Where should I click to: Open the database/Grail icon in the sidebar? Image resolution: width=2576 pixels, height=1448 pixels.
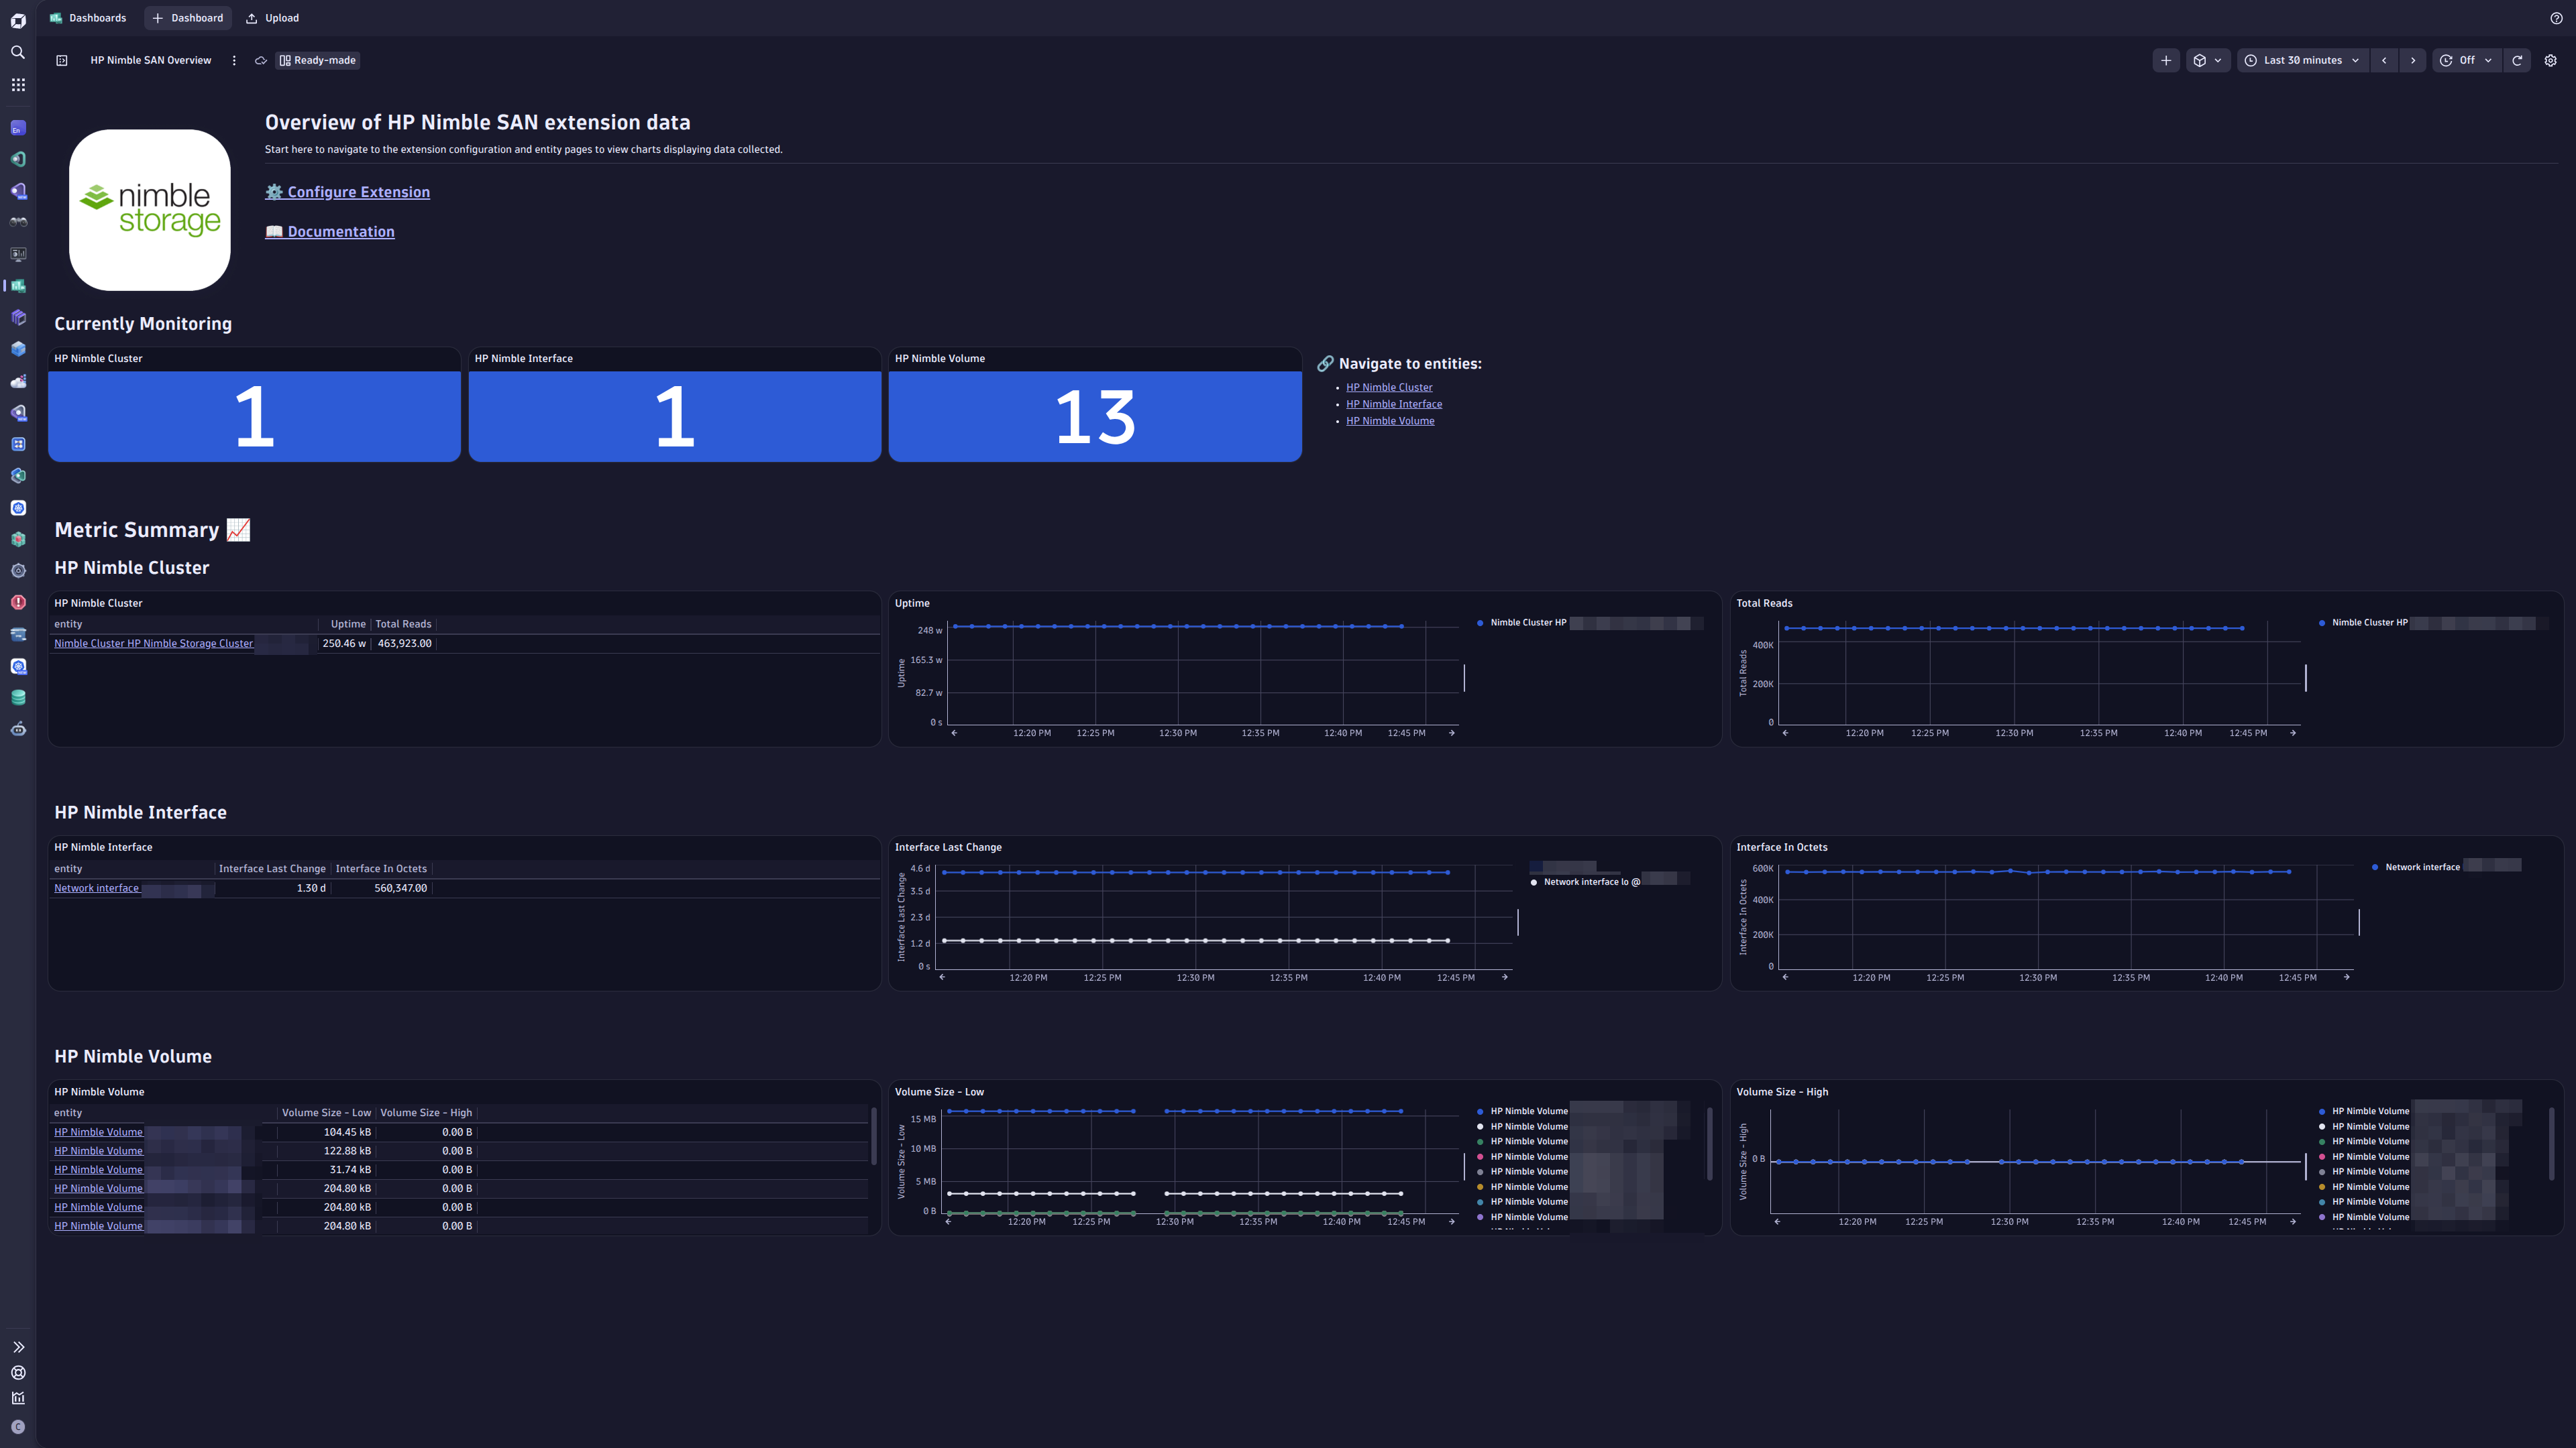point(18,697)
